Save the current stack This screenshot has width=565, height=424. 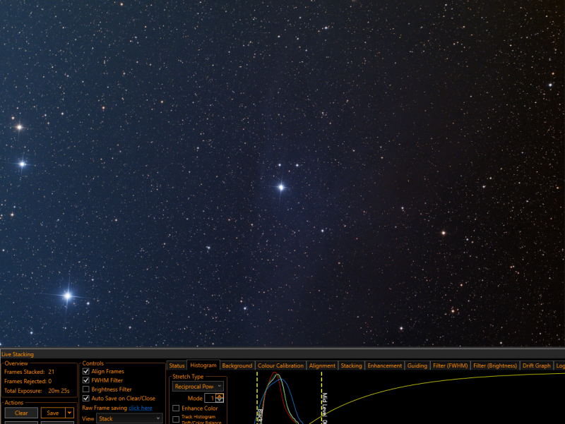[53, 413]
